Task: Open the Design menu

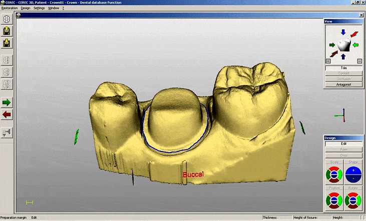Action: [26, 8]
